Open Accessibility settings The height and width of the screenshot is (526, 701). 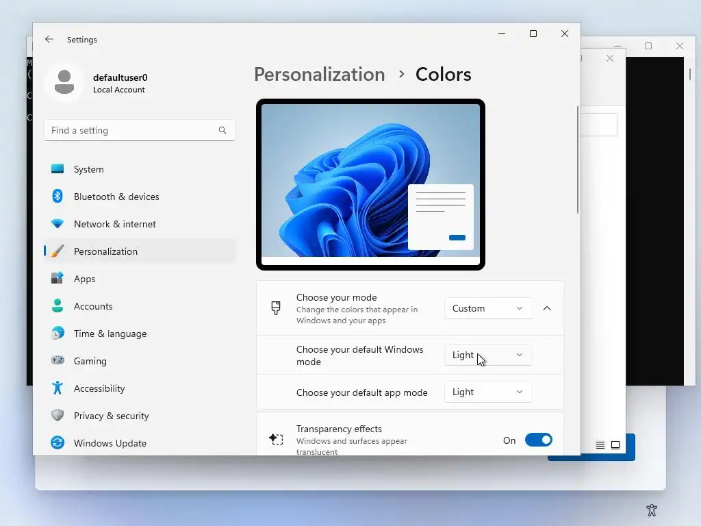(x=140, y=388)
